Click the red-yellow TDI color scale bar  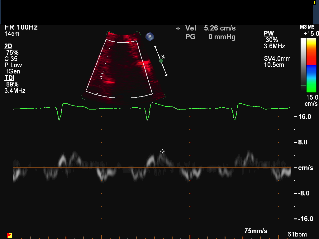click(x=311, y=65)
